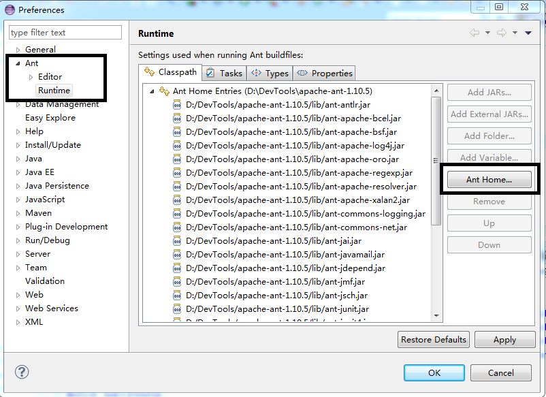546x397 pixels.
Task: Click the jar icon beside ant-antlr.jar
Action: pyautogui.click(x=177, y=105)
